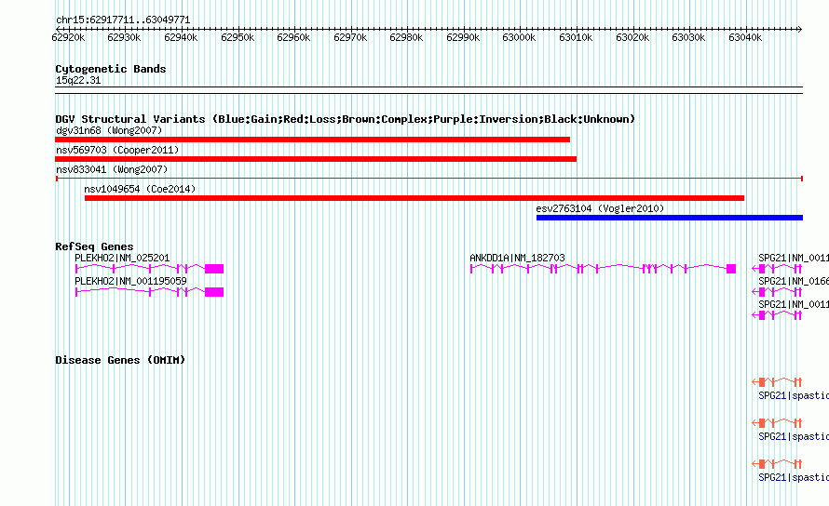Screen dimensions: 829x506
Task: Open the nsv569703 (Cooper2011) variant label
Action: click(x=117, y=150)
